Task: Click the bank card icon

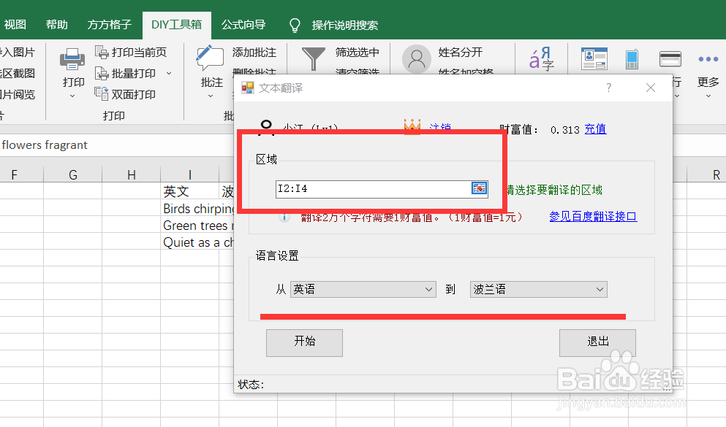Action: click(670, 58)
